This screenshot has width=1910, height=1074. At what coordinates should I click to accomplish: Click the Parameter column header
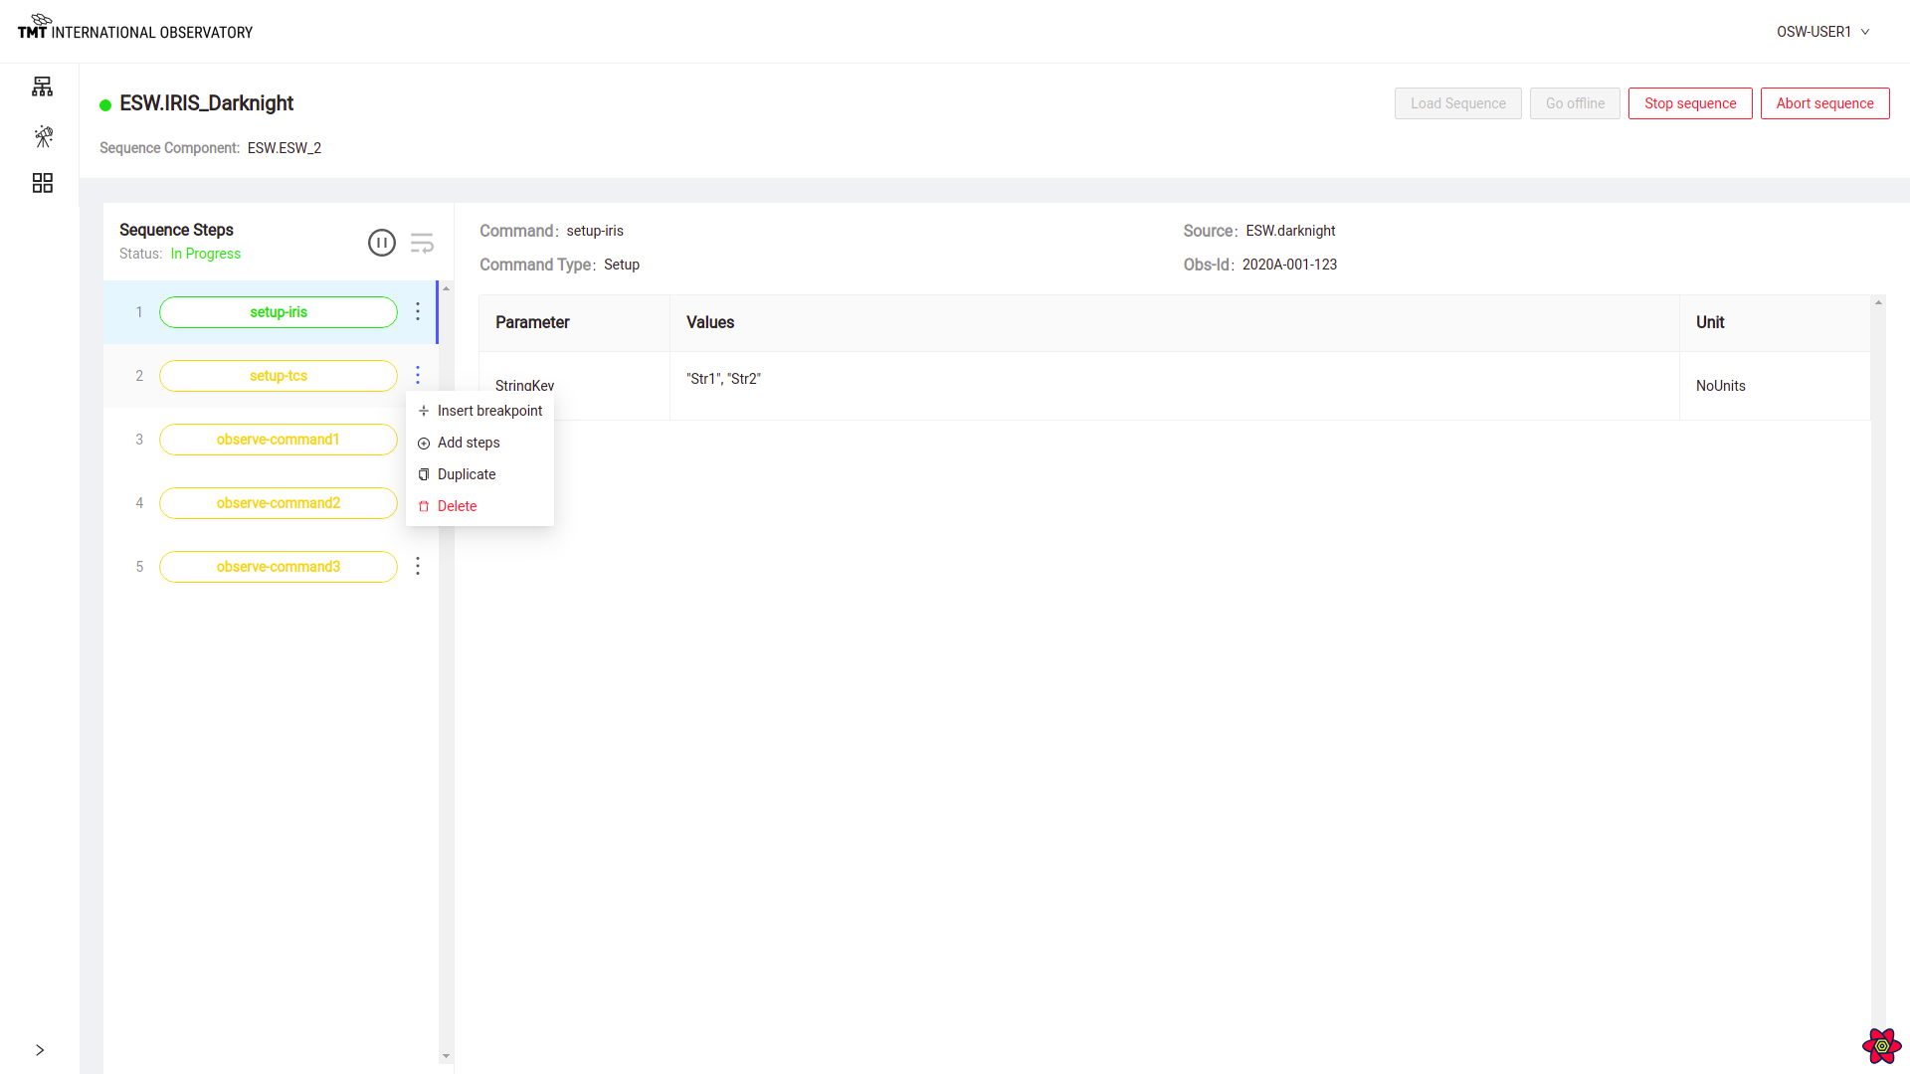pos(574,323)
